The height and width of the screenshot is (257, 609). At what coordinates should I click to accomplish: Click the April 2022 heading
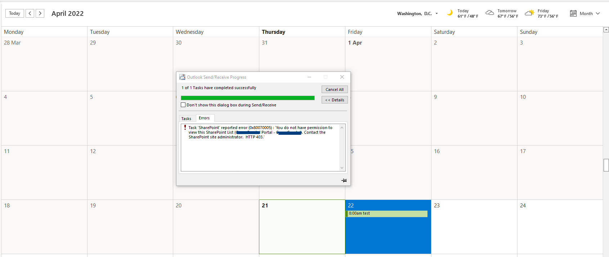pos(67,13)
